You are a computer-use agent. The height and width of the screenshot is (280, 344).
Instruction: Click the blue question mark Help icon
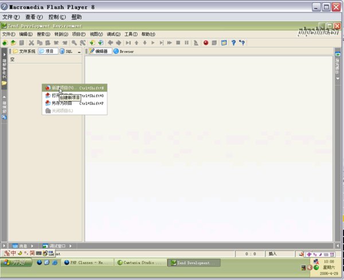(233, 43)
